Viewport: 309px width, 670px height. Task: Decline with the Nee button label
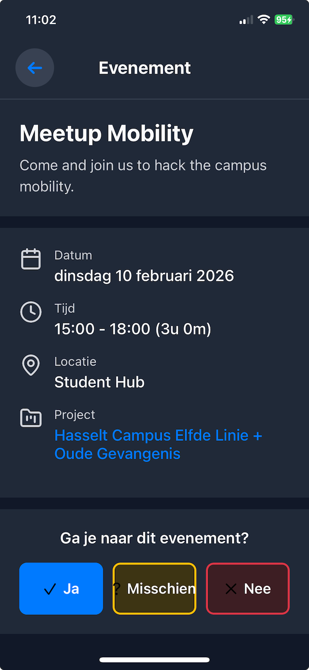coord(257,589)
